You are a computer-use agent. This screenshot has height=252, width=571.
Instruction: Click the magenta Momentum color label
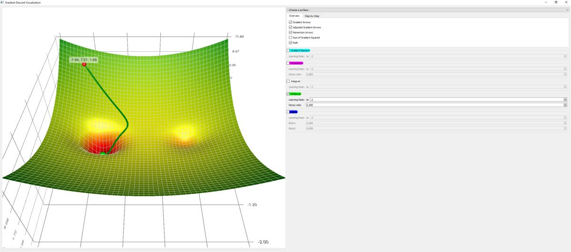coord(296,63)
